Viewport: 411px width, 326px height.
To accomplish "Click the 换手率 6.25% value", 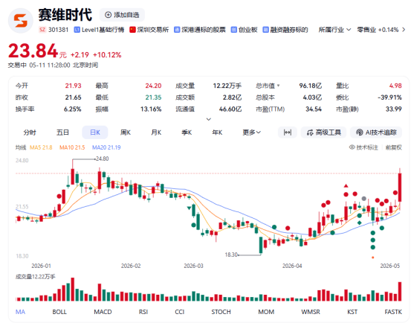I will [x=72, y=109].
